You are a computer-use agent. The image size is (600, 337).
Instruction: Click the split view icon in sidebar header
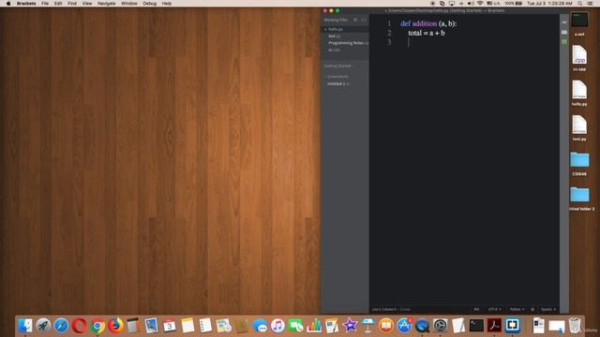coord(364,20)
